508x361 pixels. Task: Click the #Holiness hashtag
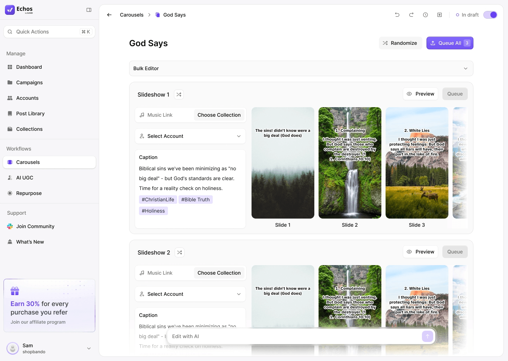point(153,211)
